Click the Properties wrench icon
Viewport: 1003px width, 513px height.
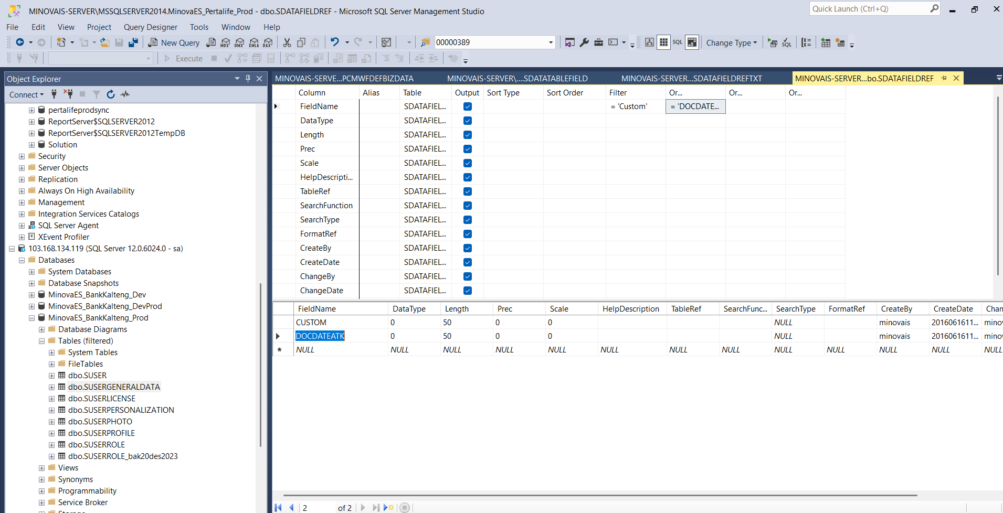pos(584,42)
